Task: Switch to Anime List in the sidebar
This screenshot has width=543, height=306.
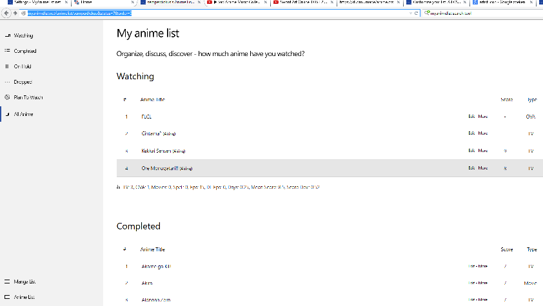Action: point(25,297)
